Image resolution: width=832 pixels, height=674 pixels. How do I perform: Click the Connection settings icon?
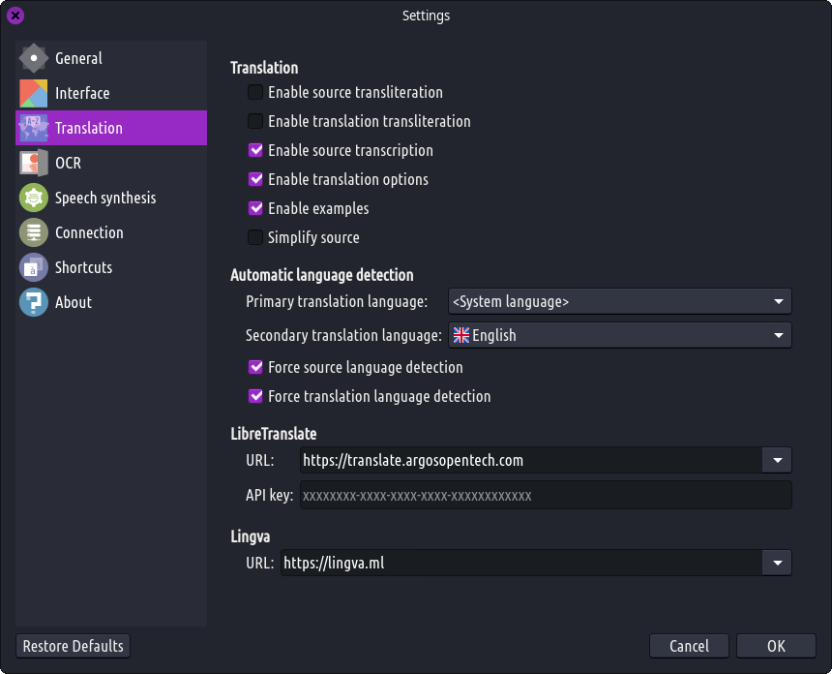click(x=34, y=232)
